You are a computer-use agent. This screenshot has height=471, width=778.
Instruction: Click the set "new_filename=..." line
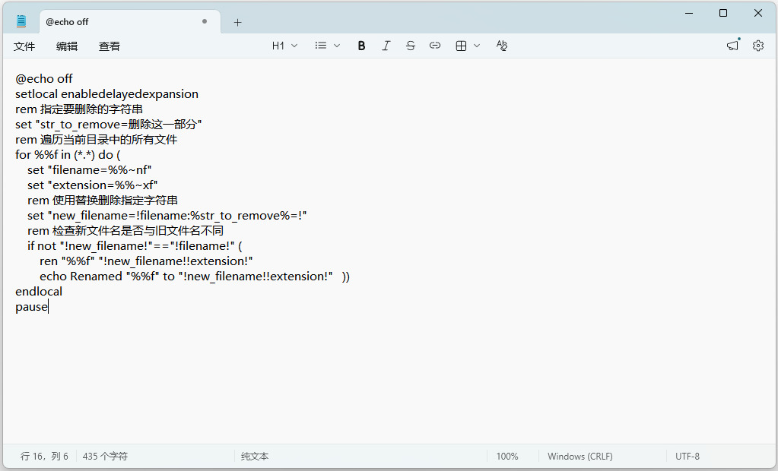click(167, 216)
